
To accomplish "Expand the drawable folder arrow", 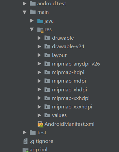I will 39,38.
